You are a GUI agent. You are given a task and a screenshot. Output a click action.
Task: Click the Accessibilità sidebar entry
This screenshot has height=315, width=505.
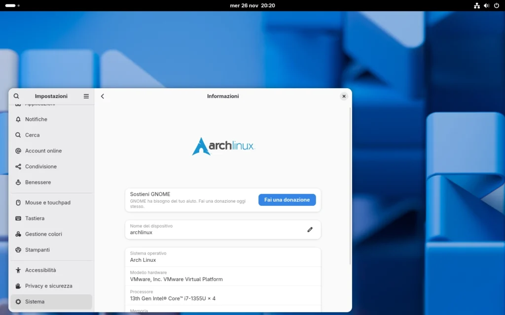[x=40, y=270]
